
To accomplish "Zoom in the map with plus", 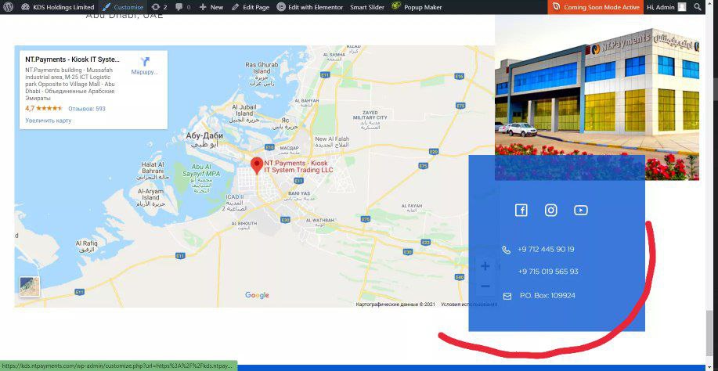I will (x=485, y=266).
